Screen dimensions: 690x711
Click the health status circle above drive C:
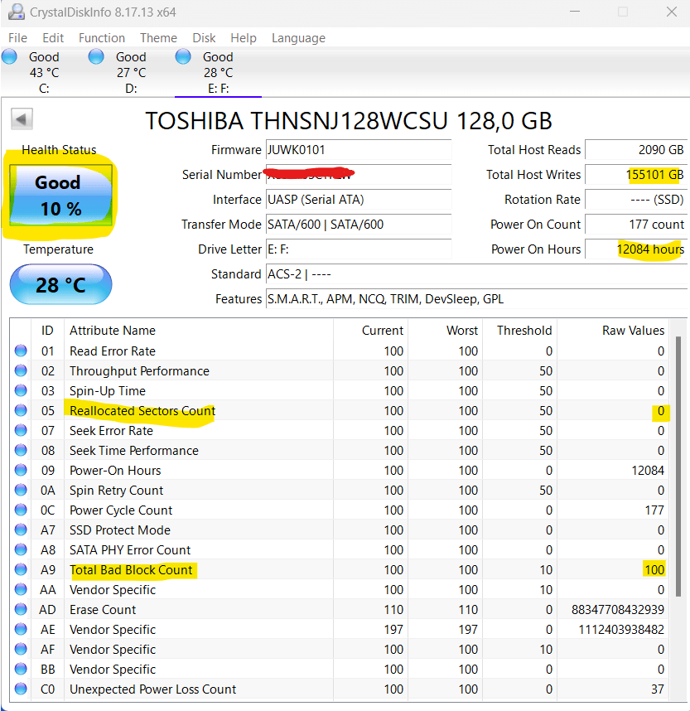click(x=8, y=56)
